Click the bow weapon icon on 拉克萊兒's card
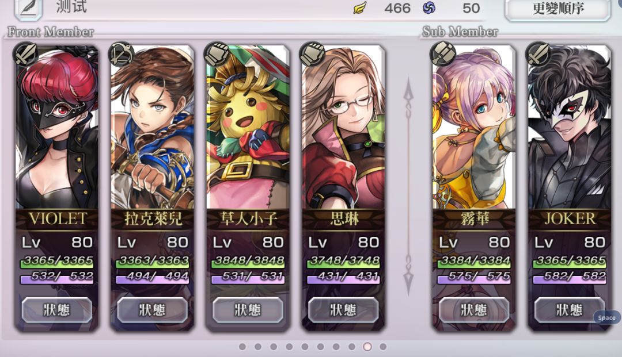 (121, 54)
